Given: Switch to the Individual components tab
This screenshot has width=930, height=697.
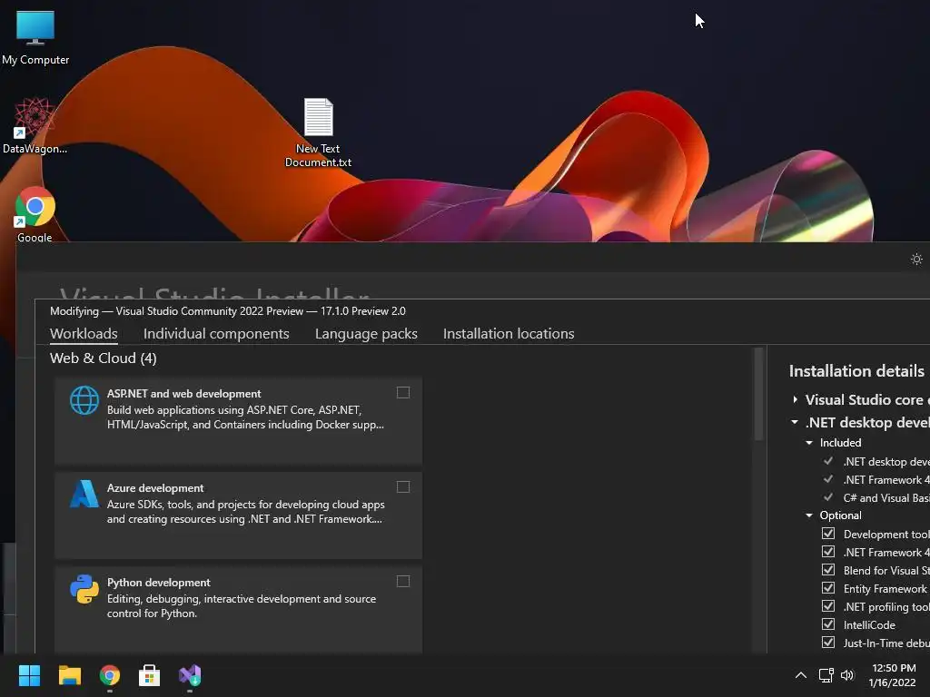Looking at the screenshot, I should [216, 334].
